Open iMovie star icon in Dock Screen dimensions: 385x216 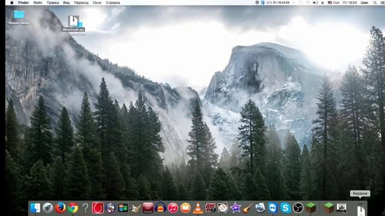click(x=235, y=208)
